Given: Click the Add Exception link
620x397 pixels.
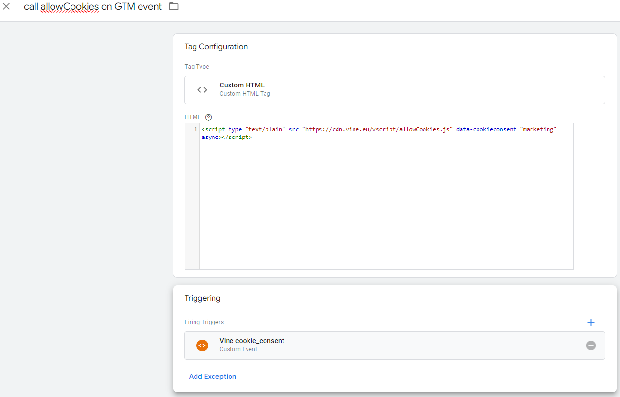Looking at the screenshot, I should [x=213, y=376].
